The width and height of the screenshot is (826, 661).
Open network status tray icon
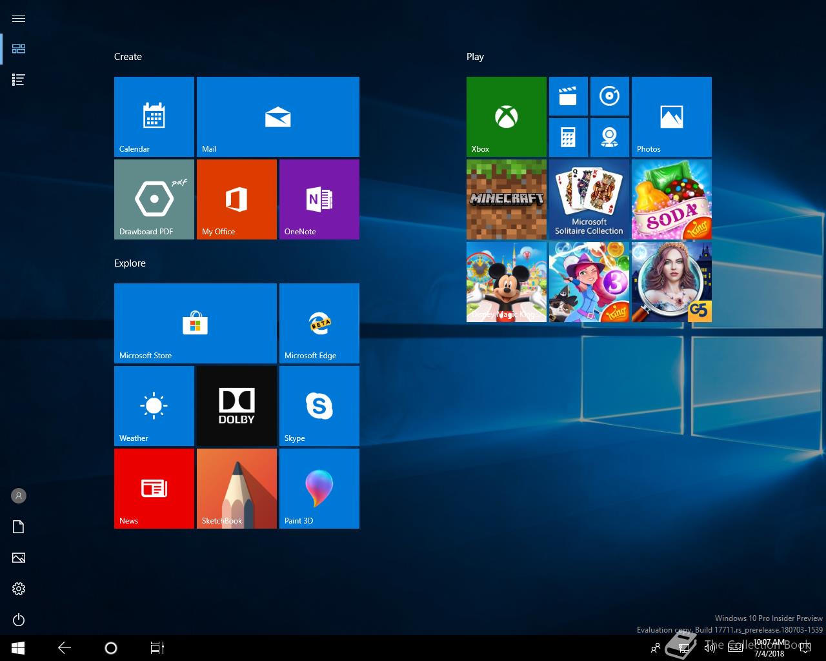tap(684, 648)
